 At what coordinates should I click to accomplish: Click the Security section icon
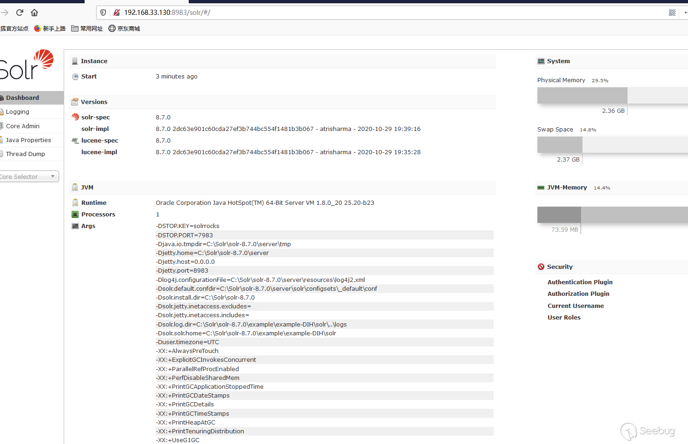541,267
